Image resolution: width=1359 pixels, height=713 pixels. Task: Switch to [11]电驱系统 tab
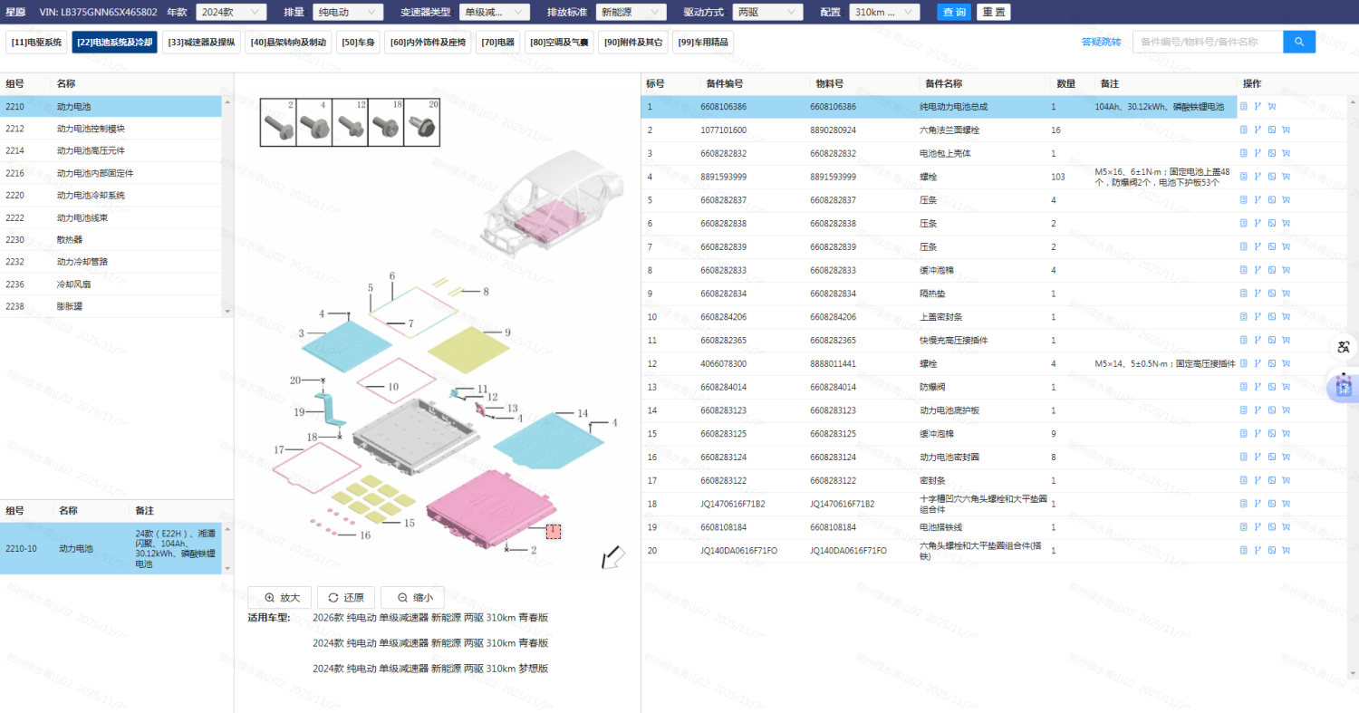[x=36, y=42]
